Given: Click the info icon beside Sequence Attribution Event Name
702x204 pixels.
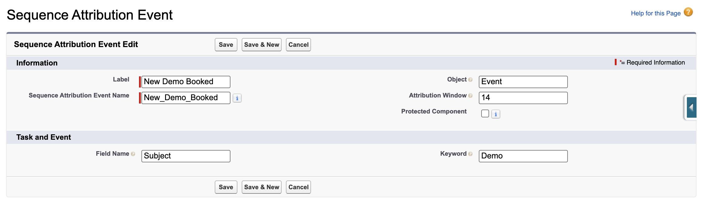Looking at the screenshot, I should (237, 98).
